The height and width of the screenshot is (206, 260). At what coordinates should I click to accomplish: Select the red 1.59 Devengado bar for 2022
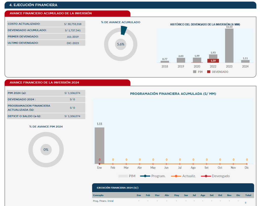coord(213,61)
